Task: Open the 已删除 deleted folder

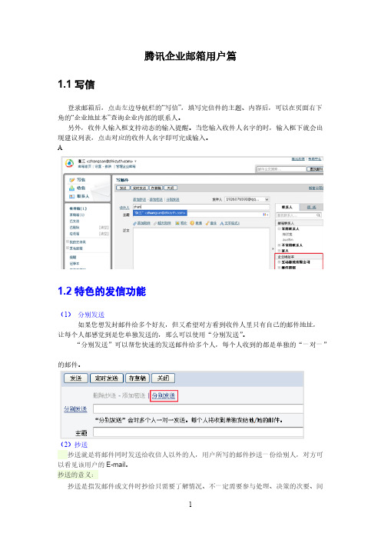Action: pyautogui.click(x=75, y=228)
